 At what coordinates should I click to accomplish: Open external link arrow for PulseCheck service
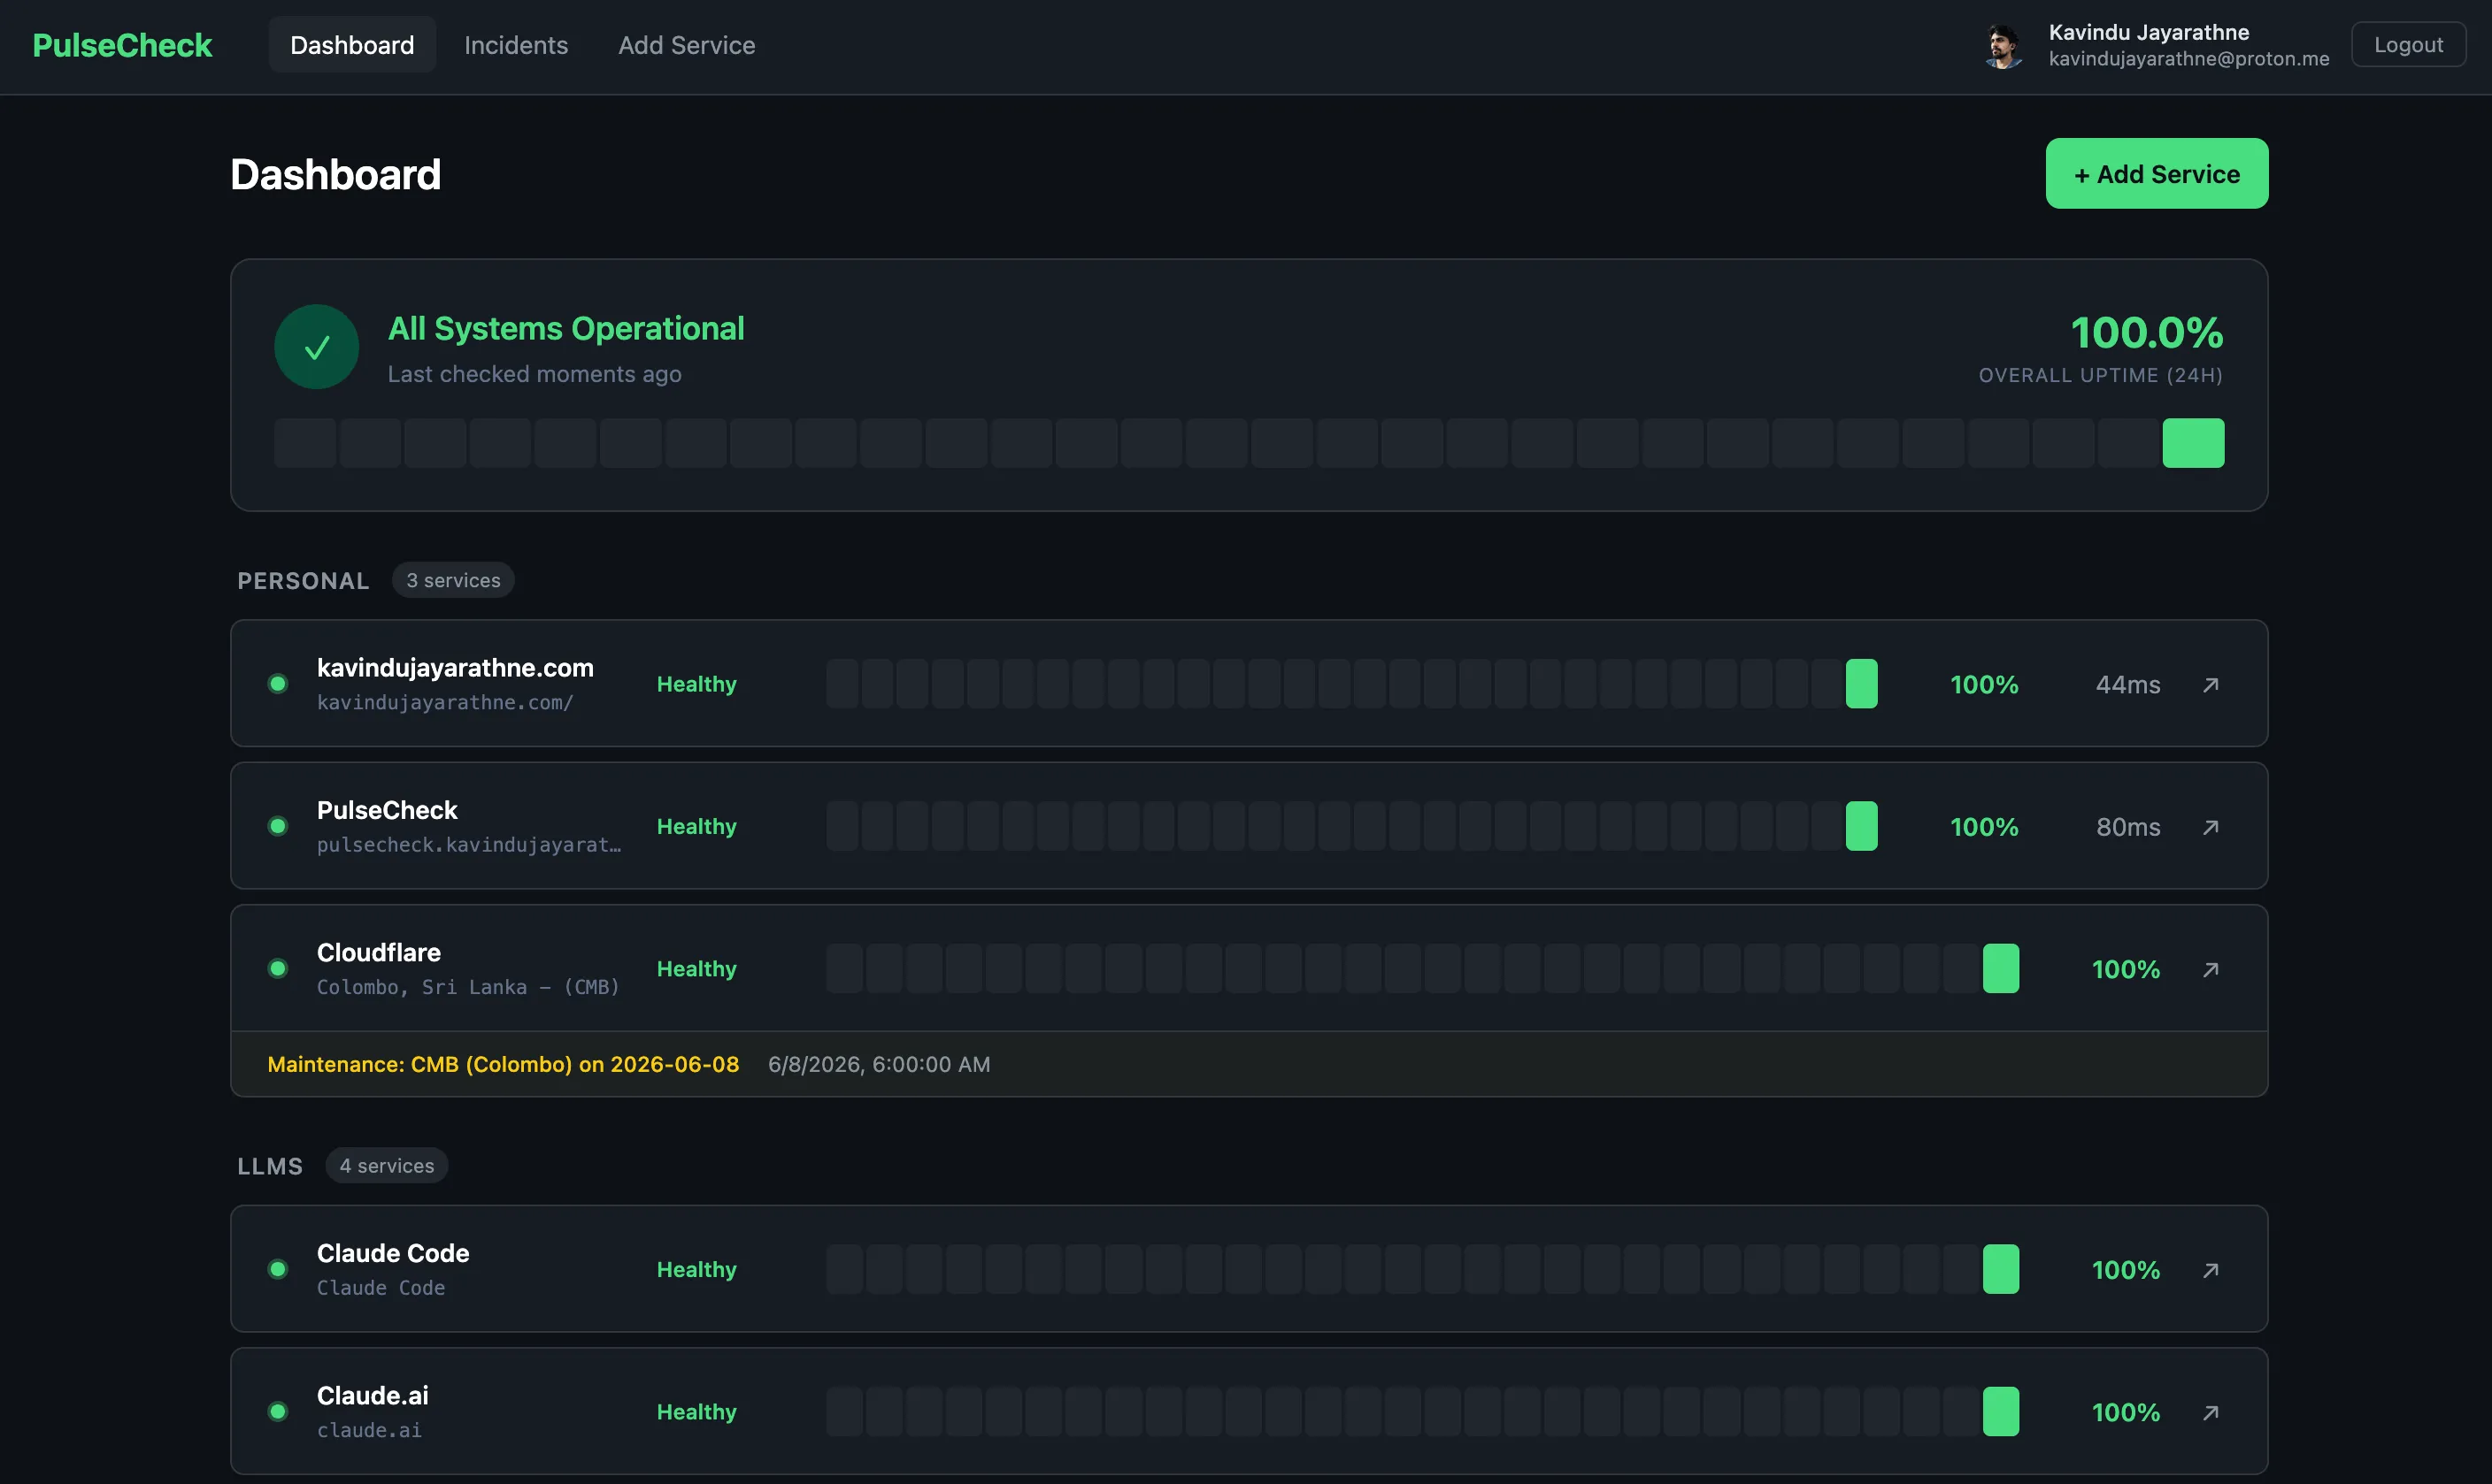pyautogui.click(x=2211, y=827)
